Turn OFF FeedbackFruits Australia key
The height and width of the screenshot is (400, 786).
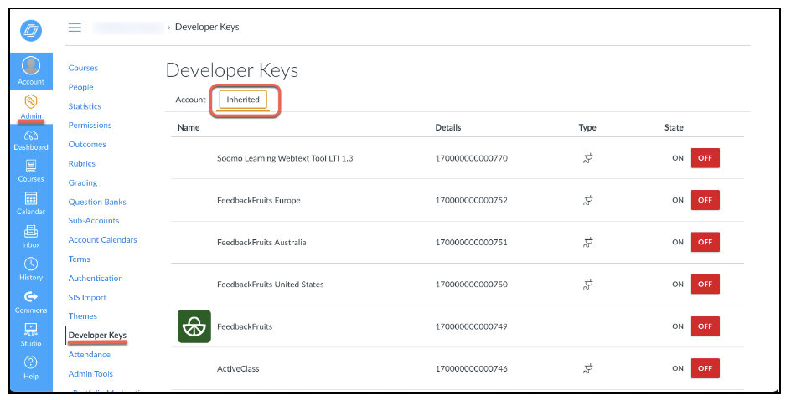pyautogui.click(x=706, y=243)
